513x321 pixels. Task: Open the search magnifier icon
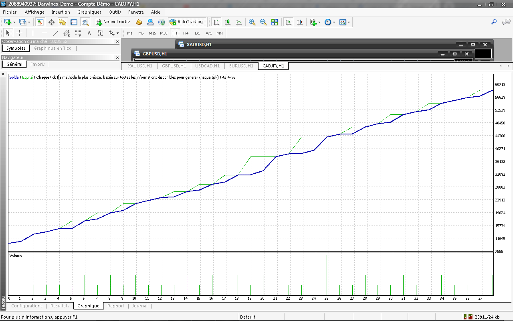click(x=494, y=22)
